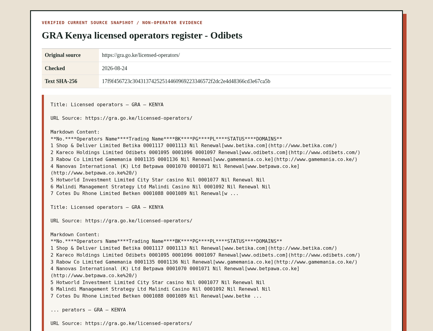The height and width of the screenshot is (331, 433).
Task: Click the second "URL Source:" line in the snapshot
Action: pyautogui.click(x=121, y=221)
